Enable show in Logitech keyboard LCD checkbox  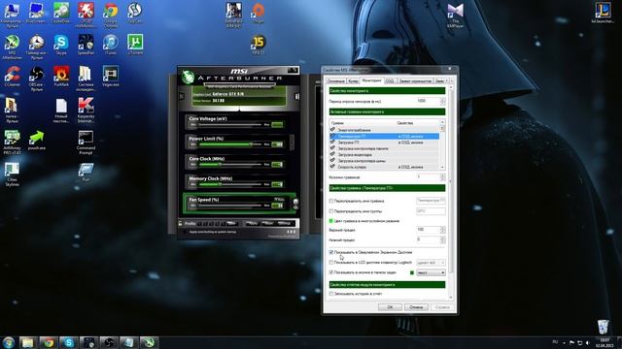point(331,263)
